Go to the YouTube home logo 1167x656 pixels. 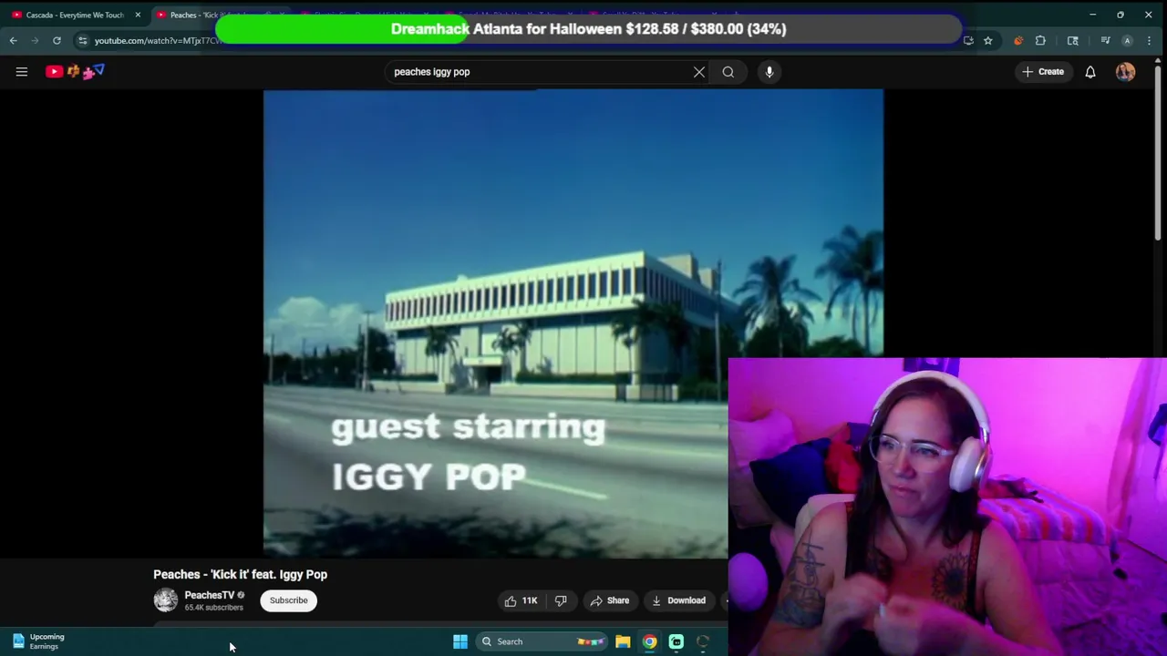pos(75,71)
